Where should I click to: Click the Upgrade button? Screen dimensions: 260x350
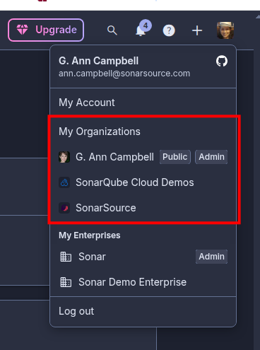pos(46,30)
